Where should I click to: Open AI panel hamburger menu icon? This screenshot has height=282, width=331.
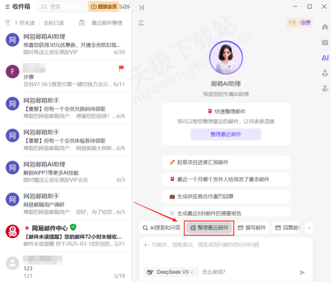pyautogui.click(x=141, y=23)
